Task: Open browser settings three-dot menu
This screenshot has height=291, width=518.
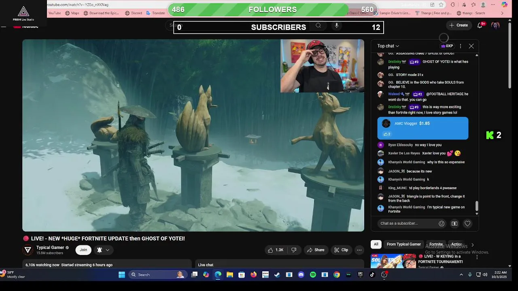Action: click(493, 4)
